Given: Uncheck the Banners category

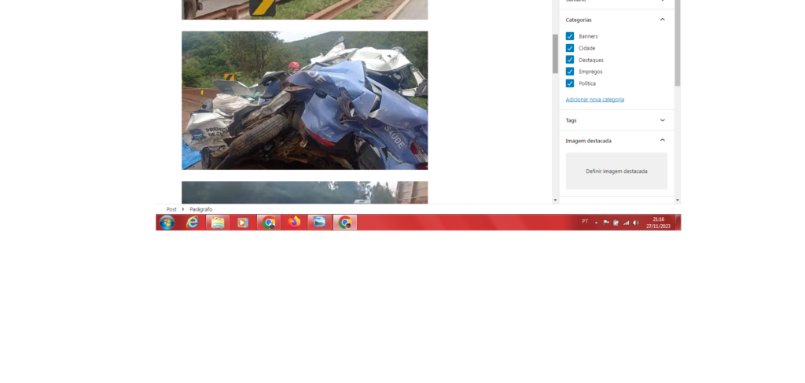Looking at the screenshot, I should (570, 36).
